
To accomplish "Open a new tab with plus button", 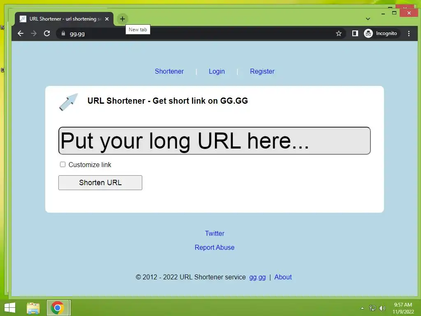I will pyautogui.click(x=123, y=19).
